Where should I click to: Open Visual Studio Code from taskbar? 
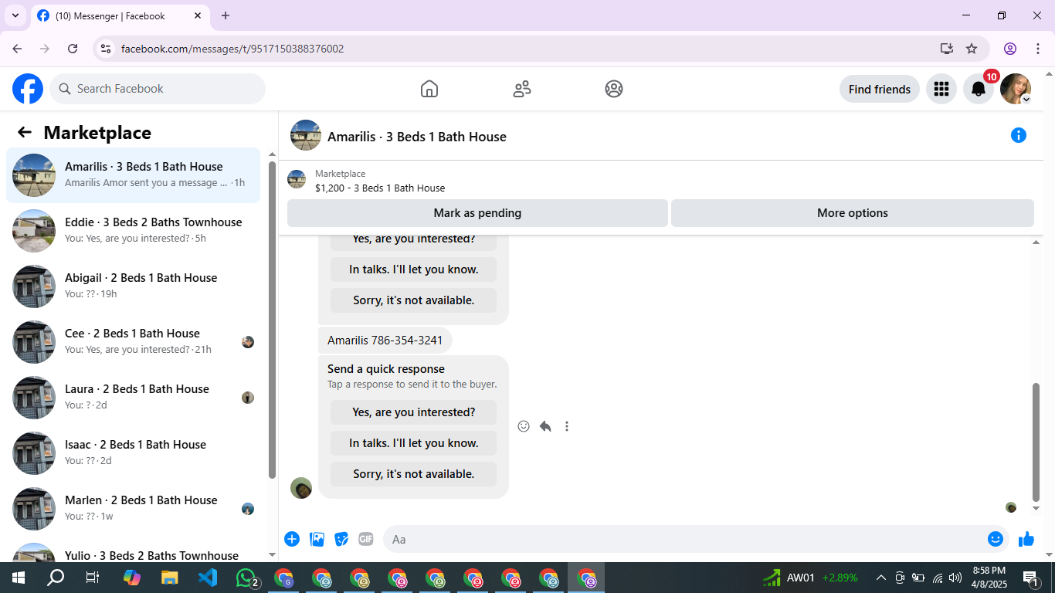[x=208, y=578]
